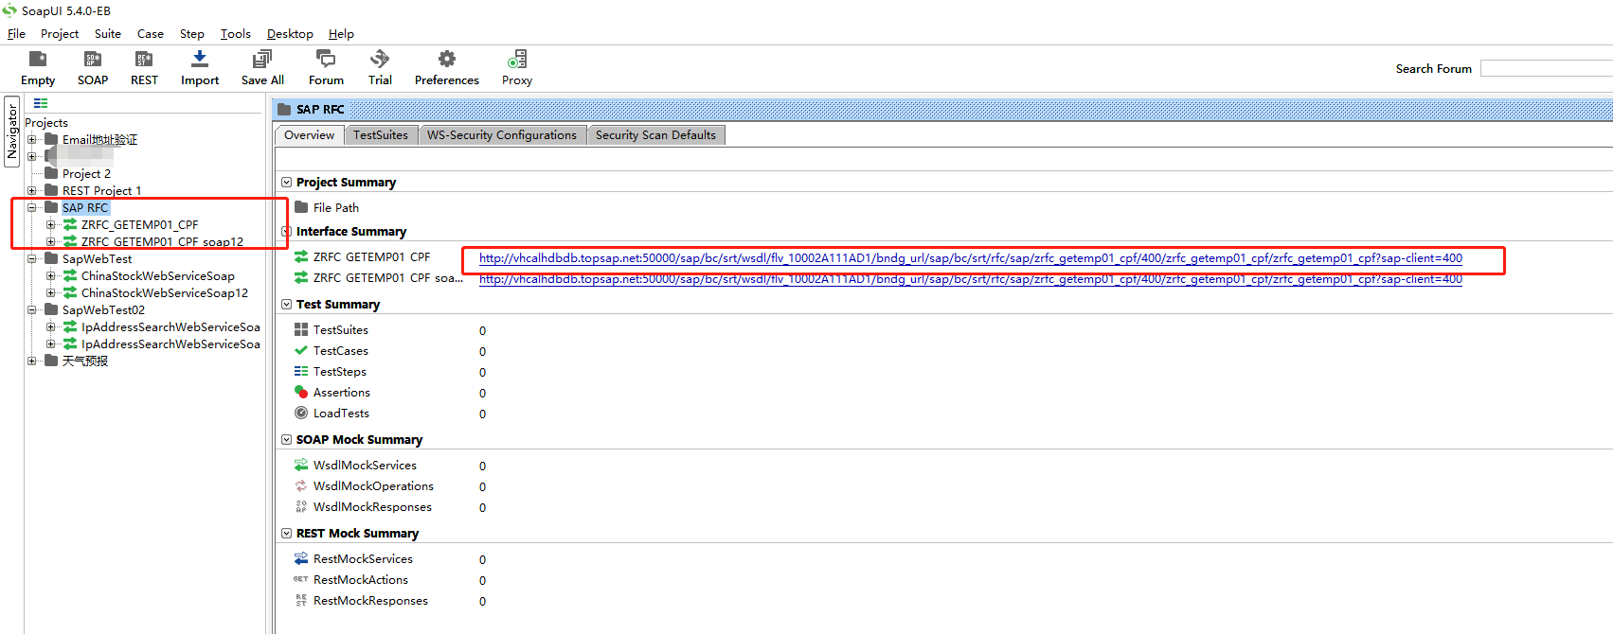The width and height of the screenshot is (1613, 634).
Task: Expand the REST Project 1 node
Action: coord(32,190)
